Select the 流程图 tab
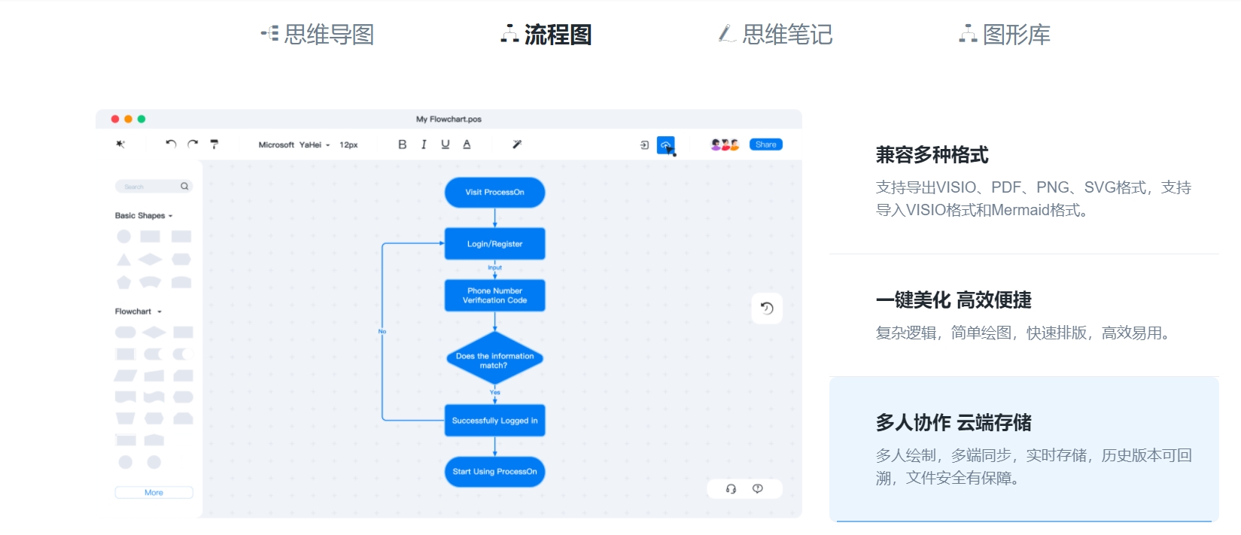Viewport: 1241px width, 535px height. coord(546,34)
